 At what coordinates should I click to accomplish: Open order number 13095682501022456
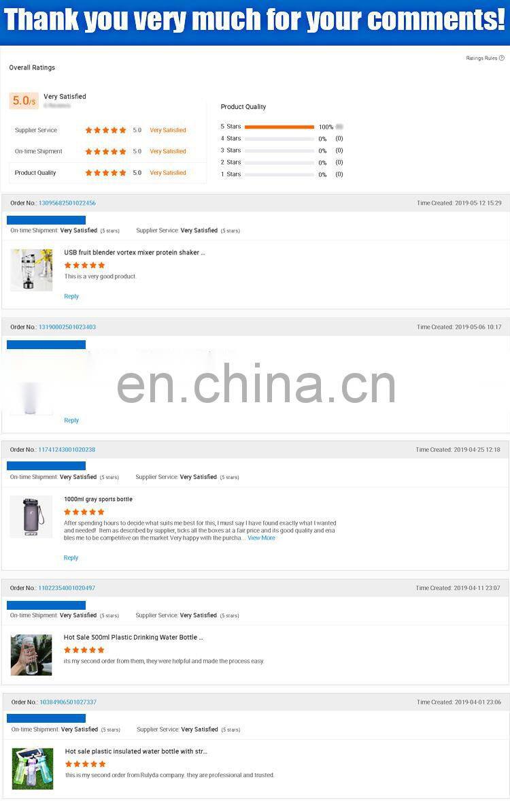click(67, 203)
